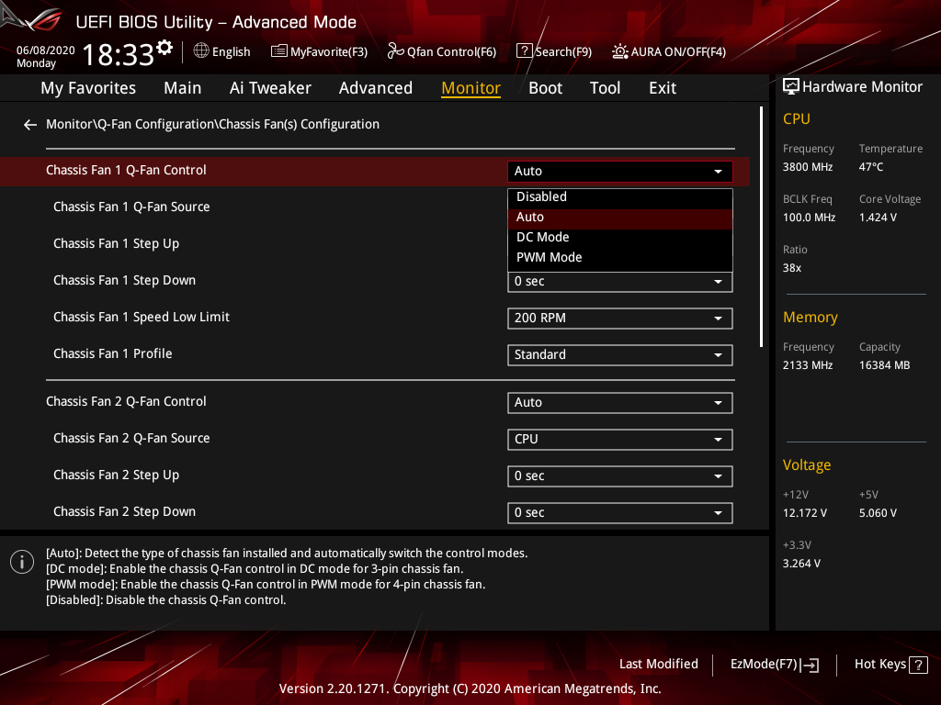Click the 38x ratio value
This screenshot has height=705, width=941.
click(x=791, y=268)
